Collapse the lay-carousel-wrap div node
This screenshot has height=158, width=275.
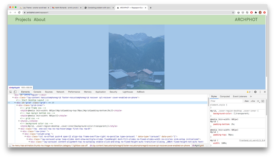(27, 139)
